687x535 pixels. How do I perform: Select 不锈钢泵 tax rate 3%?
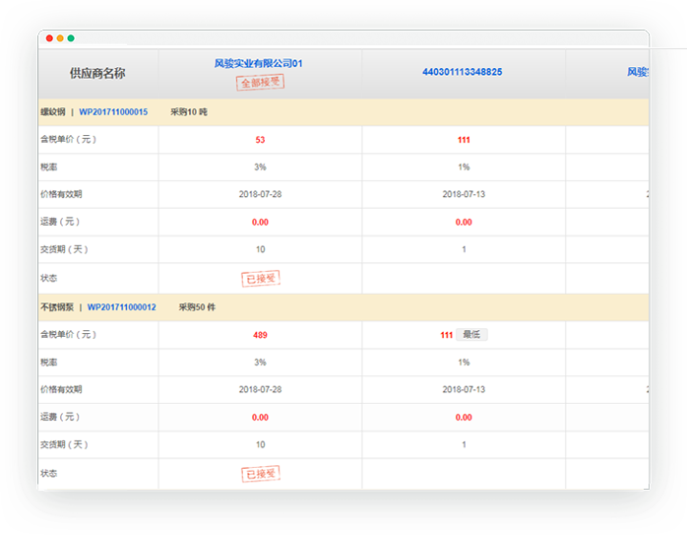(x=260, y=363)
